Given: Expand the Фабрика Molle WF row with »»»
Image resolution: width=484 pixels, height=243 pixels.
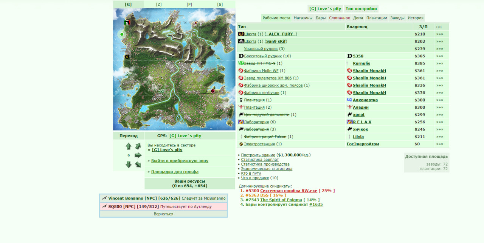Looking at the screenshot, I should [440, 71].
